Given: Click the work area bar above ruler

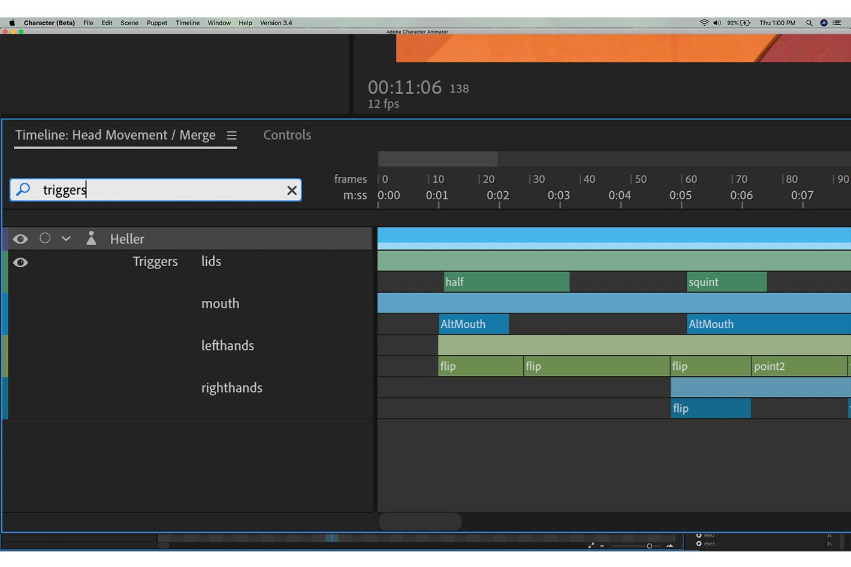Looking at the screenshot, I should (x=437, y=159).
